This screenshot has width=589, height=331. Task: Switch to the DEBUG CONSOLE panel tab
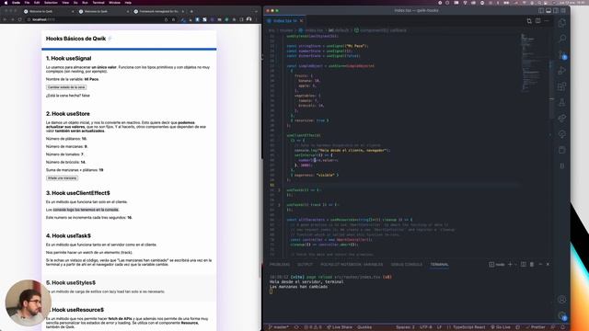click(x=407, y=264)
